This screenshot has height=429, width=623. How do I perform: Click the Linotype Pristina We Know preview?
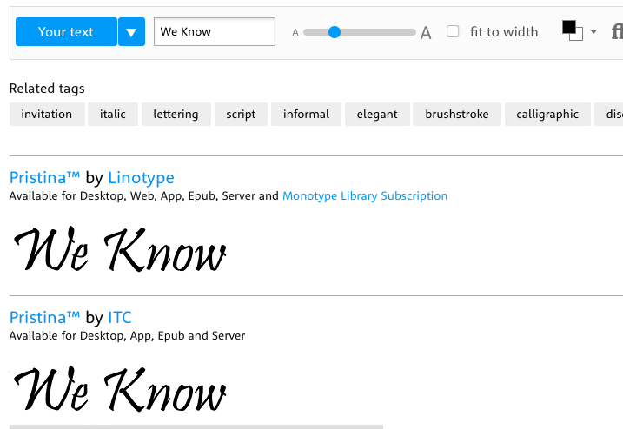click(x=120, y=249)
